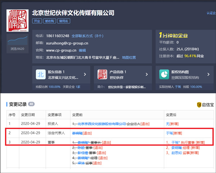216x173 pixels.
Task: Expand 股东信息 card arrow
Action: pos(85,74)
